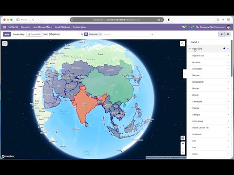
Task: Open the map search magnifier button
Action: [x=182, y=44]
